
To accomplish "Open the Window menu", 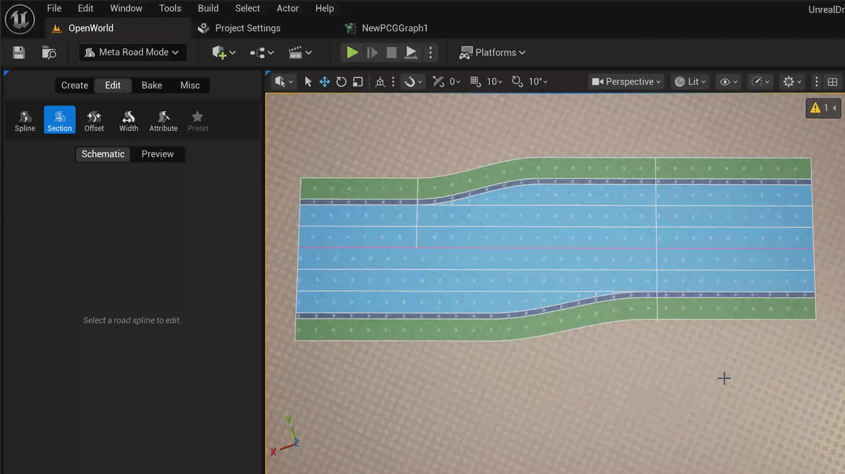I will pyautogui.click(x=126, y=9).
